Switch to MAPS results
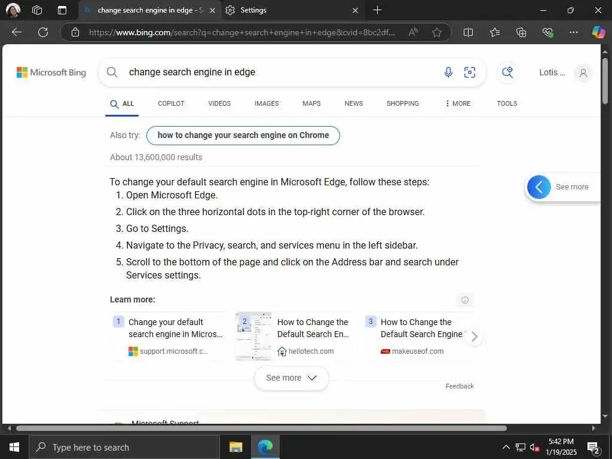The image size is (612, 459). (311, 103)
